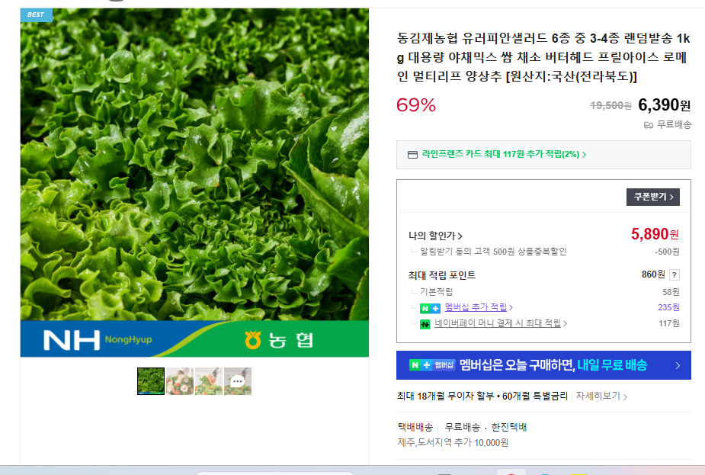Select the second salad thumbnail
705x475 pixels.
[180, 381]
